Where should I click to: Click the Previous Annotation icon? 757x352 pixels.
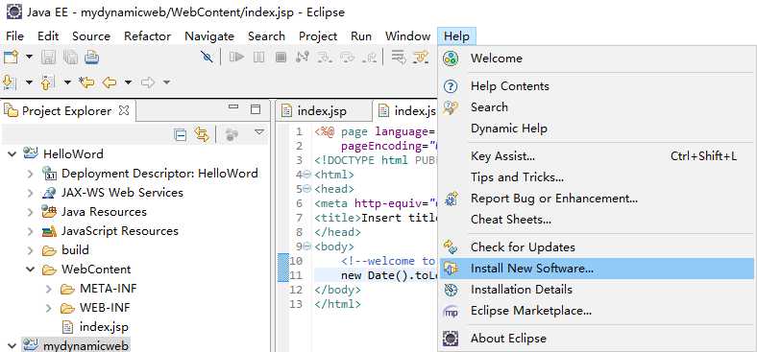[47, 82]
